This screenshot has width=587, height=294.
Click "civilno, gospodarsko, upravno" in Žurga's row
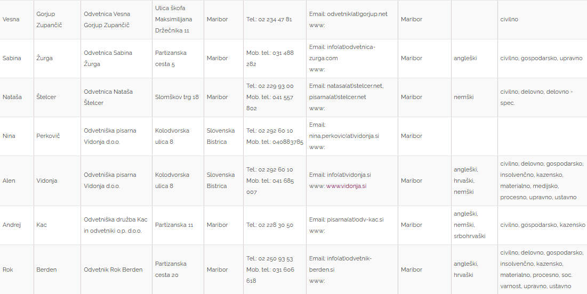pos(541,58)
